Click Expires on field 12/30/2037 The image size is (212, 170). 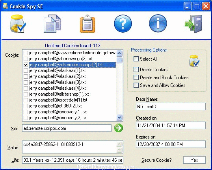(171, 144)
